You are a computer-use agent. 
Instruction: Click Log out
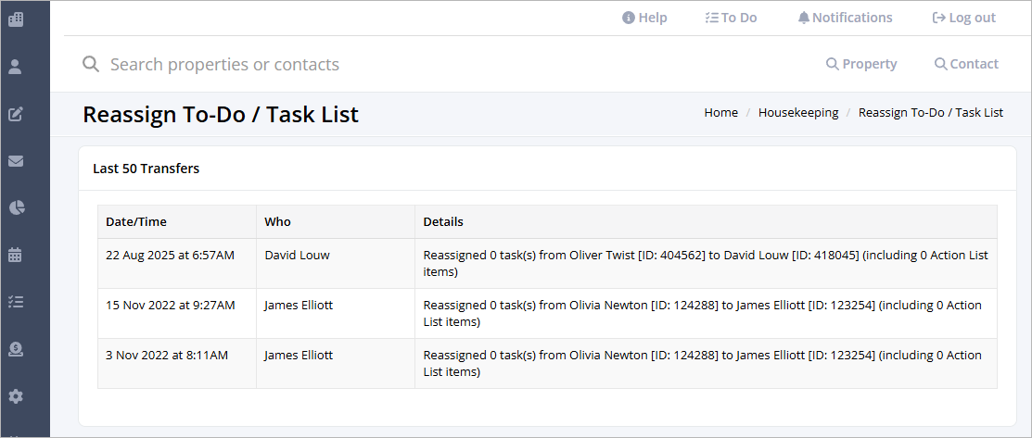coord(964,18)
